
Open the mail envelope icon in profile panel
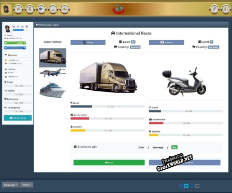(14, 27)
